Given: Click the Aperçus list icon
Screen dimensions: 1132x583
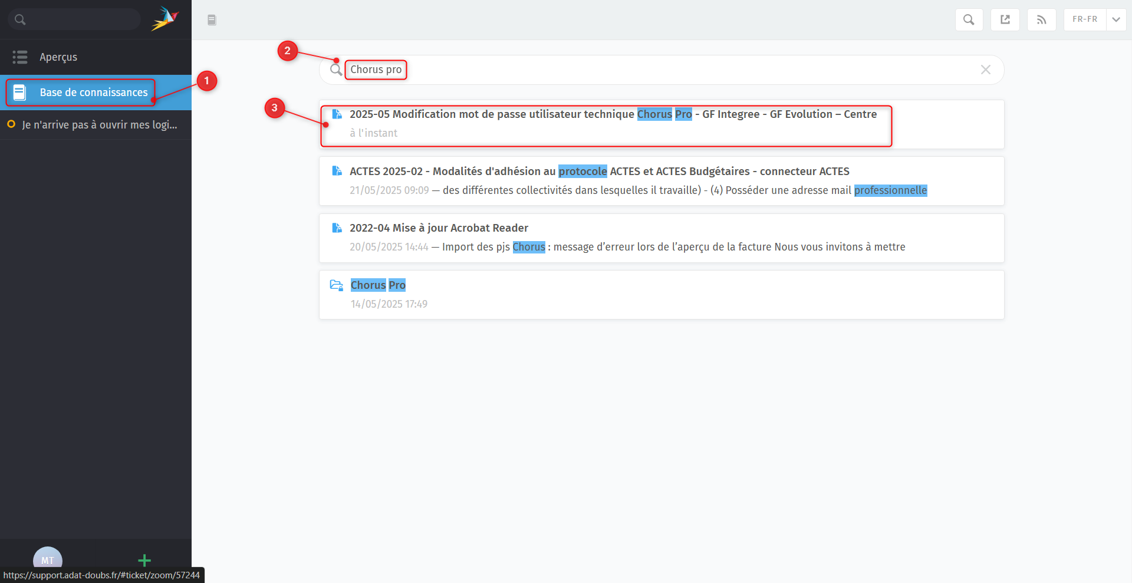Looking at the screenshot, I should (x=20, y=57).
